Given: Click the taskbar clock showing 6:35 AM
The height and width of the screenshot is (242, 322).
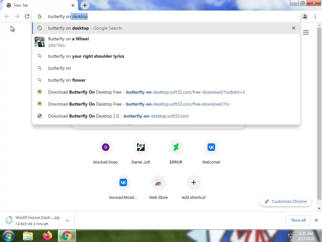Looking at the screenshot, I should (x=306, y=236).
